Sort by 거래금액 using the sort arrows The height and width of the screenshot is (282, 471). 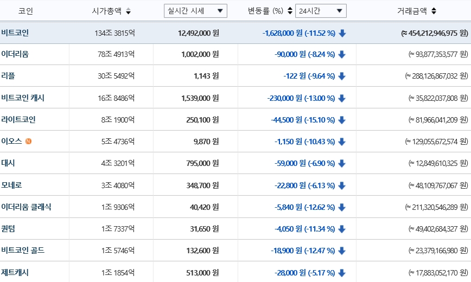coord(434,11)
